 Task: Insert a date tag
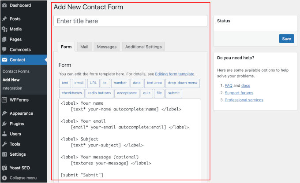[x=137, y=83]
